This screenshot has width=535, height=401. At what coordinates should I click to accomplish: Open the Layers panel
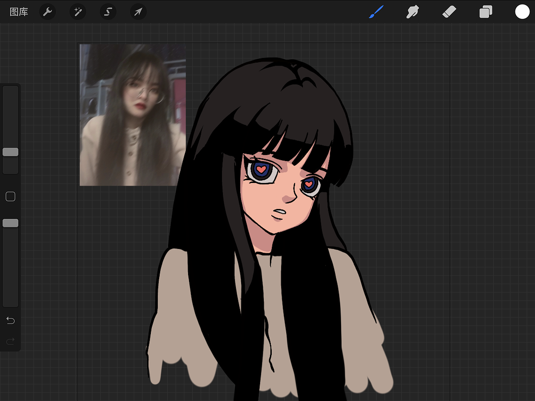[486, 12]
